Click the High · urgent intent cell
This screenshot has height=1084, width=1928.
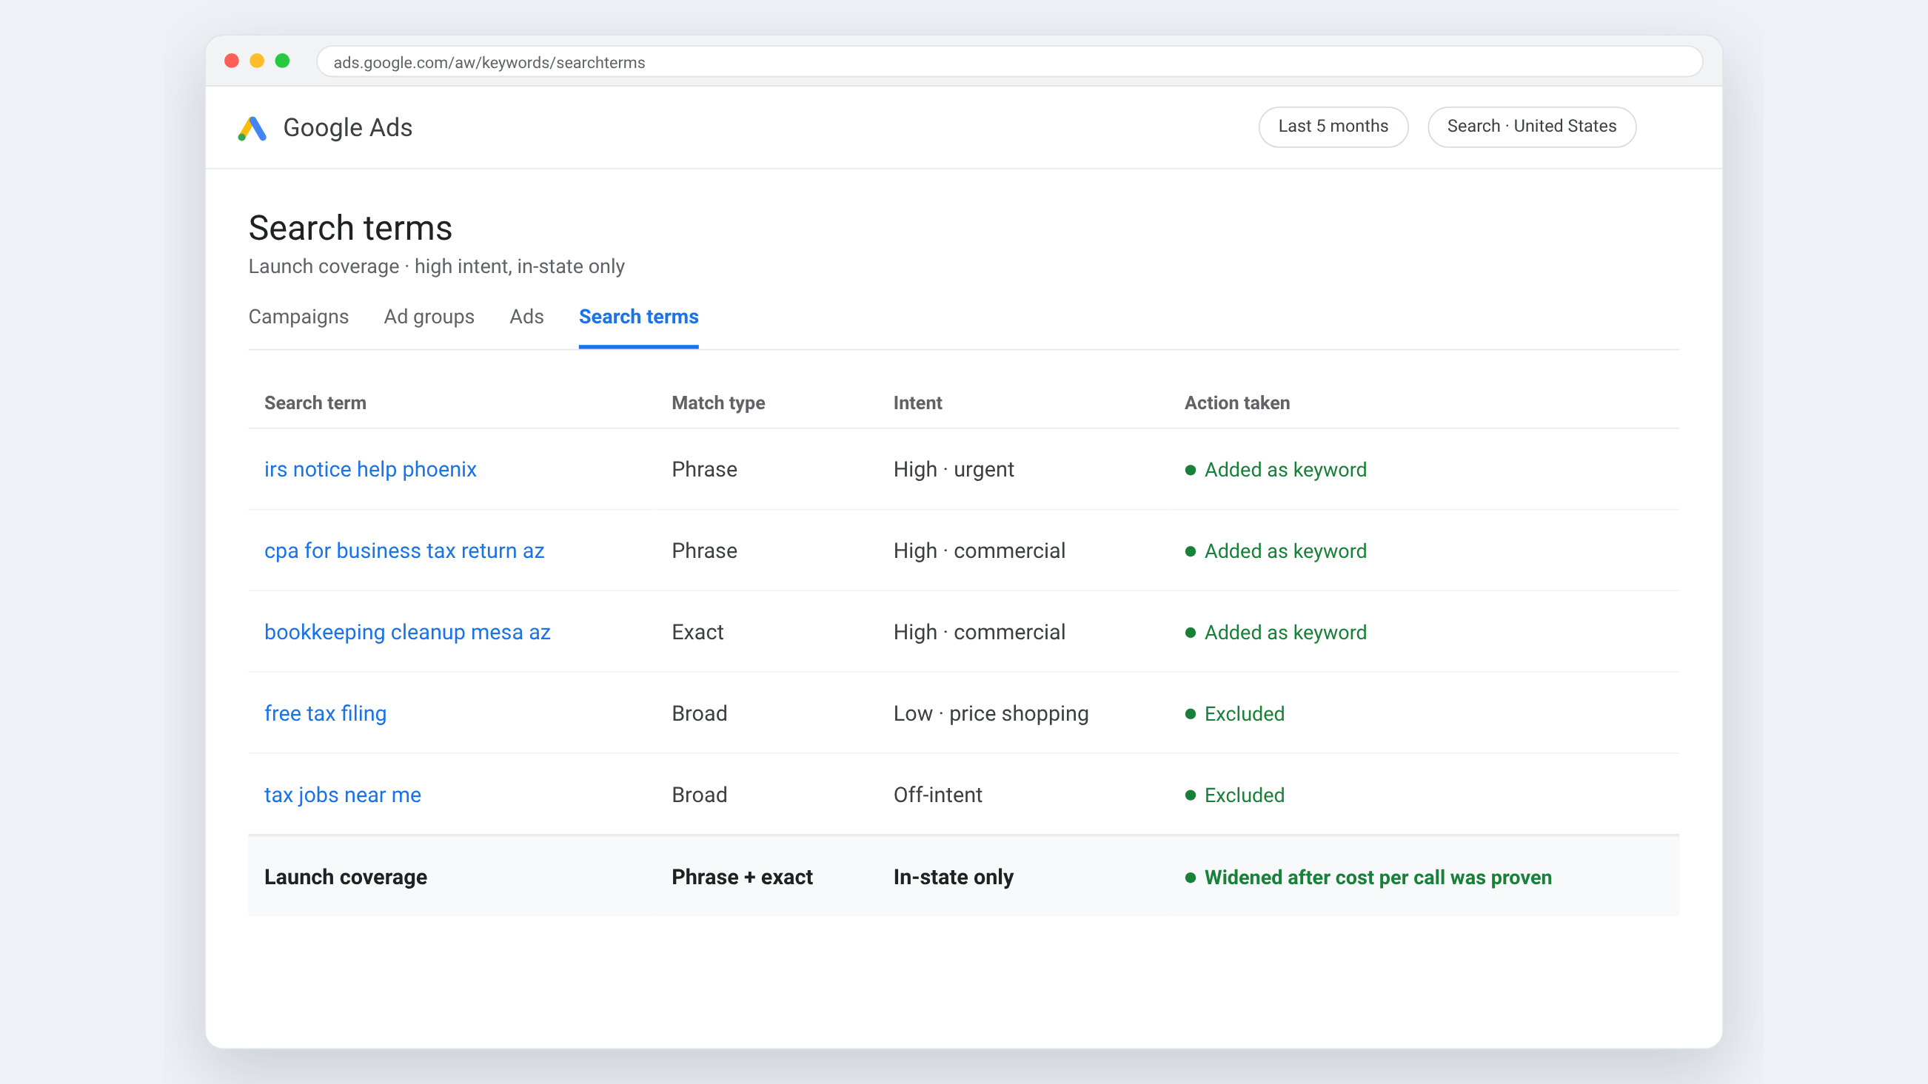tap(953, 469)
